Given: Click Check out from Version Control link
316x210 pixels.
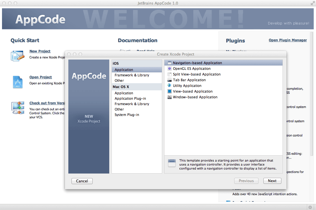Looking at the screenshot, I should point(47,103).
